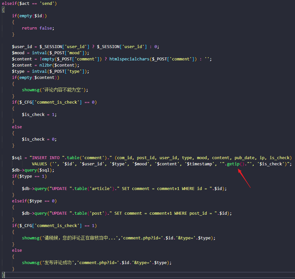The height and width of the screenshot is (279, 295).
Task: Click $user_id at start of its $_SESSION assignment
Action: pos(22,47)
